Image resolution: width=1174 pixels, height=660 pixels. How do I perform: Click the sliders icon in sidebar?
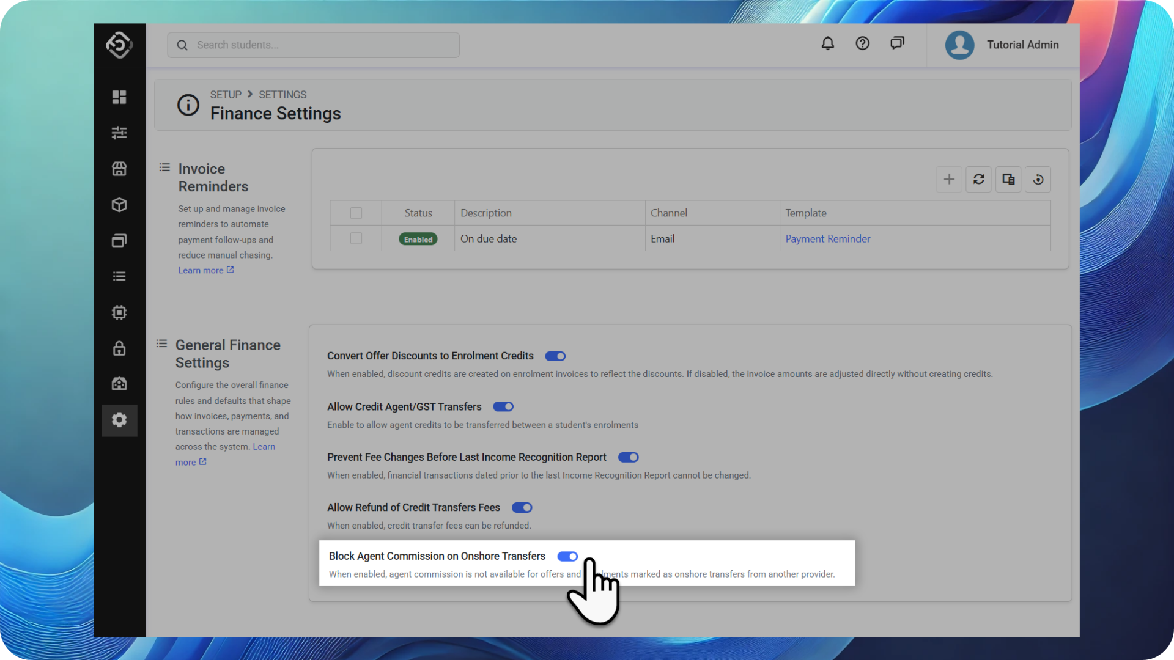point(119,133)
